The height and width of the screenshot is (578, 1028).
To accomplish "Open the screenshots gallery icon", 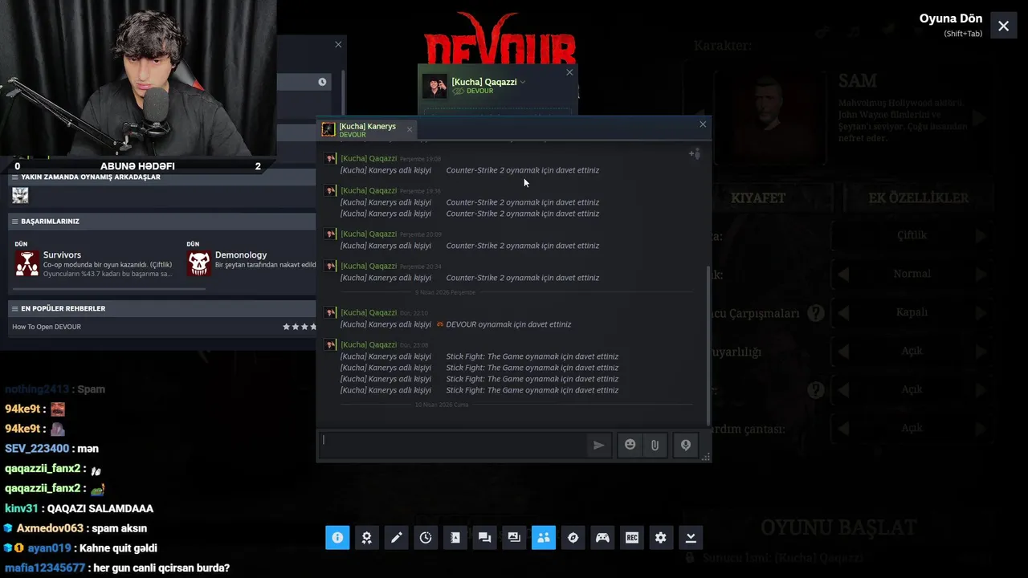I will pos(514,538).
